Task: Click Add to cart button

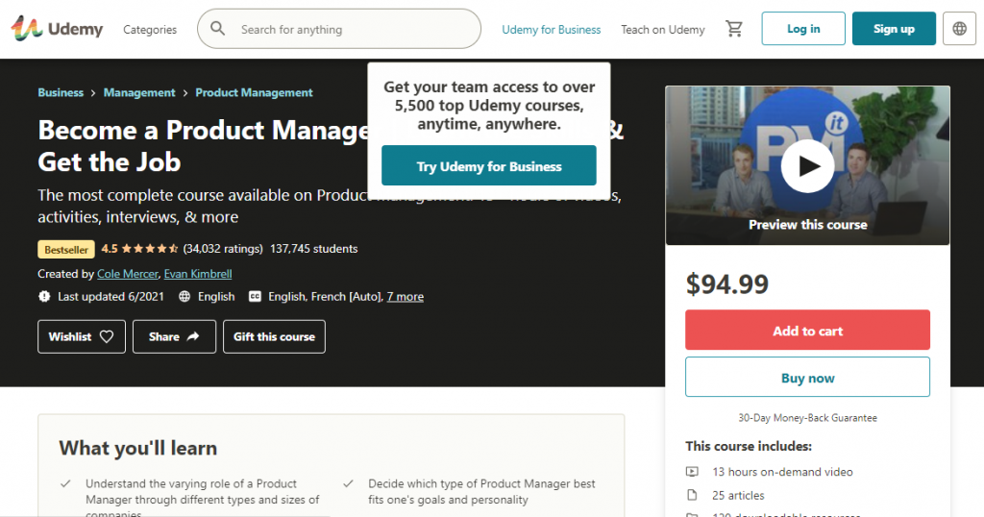Action: click(x=807, y=331)
